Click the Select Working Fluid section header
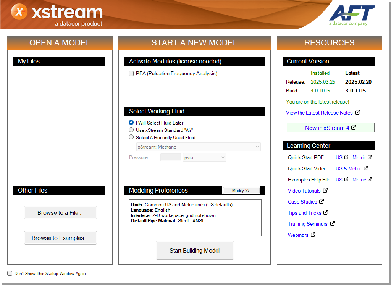The height and width of the screenshot is (285, 391). coord(195,111)
